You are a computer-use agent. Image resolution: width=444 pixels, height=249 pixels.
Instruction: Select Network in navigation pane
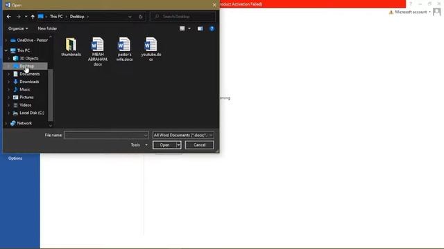(x=22, y=123)
